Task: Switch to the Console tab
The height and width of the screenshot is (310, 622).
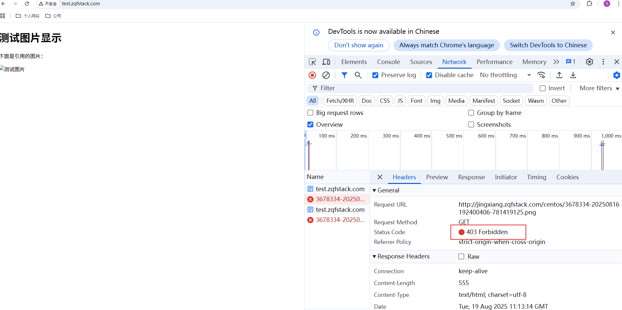Action: (x=388, y=62)
